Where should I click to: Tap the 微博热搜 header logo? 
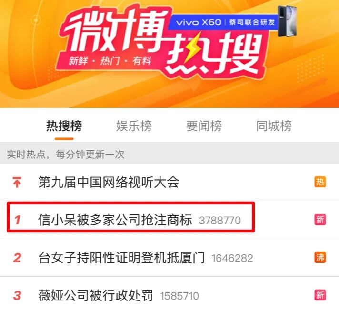point(160,42)
